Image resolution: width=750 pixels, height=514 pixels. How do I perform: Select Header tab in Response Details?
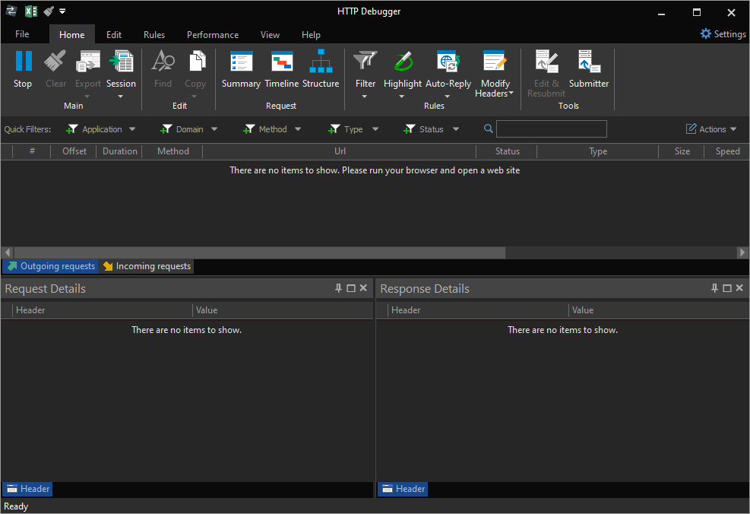tap(403, 489)
